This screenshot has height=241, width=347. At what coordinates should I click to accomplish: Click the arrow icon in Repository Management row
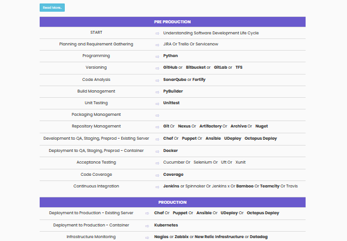click(x=157, y=127)
